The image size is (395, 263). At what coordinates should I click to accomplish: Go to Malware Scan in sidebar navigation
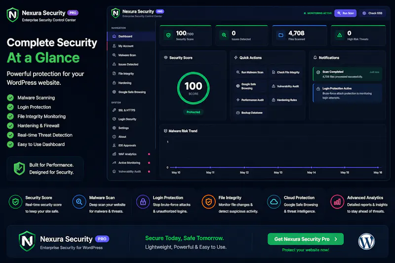pyautogui.click(x=131, y=55)
